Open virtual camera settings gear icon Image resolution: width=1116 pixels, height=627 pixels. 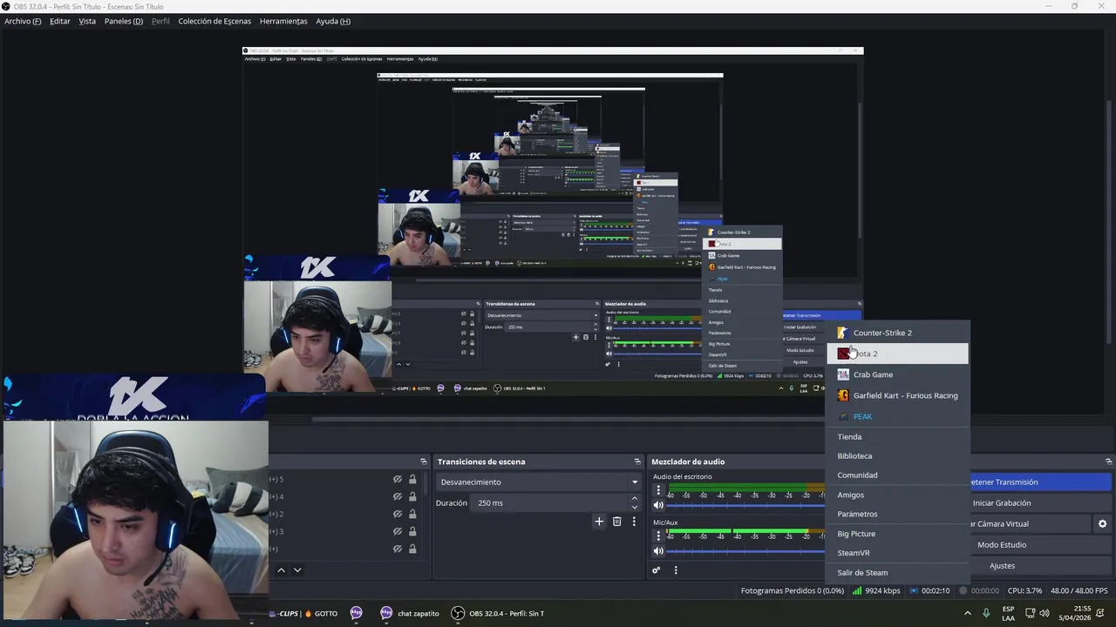click(1102, 523)
